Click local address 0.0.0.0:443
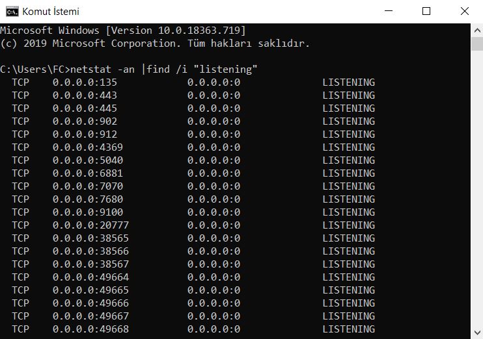Viewport: 483px width, 339px height. click(85, 95)
